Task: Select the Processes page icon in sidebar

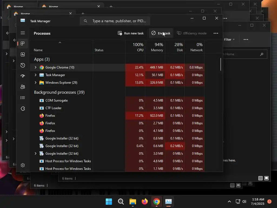Action: pos(23,44)
